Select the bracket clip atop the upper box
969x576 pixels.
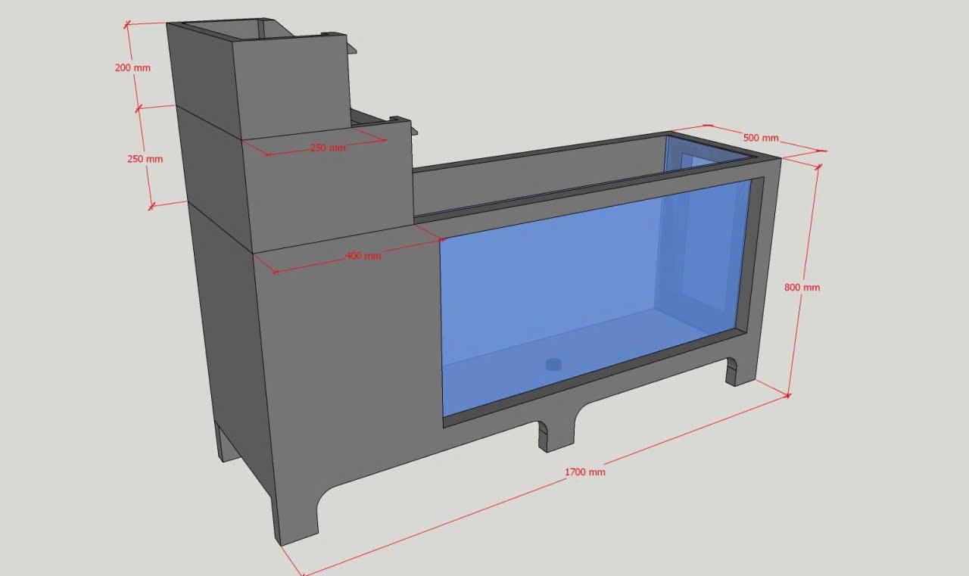pyautogui.click(x=350, y=48)
